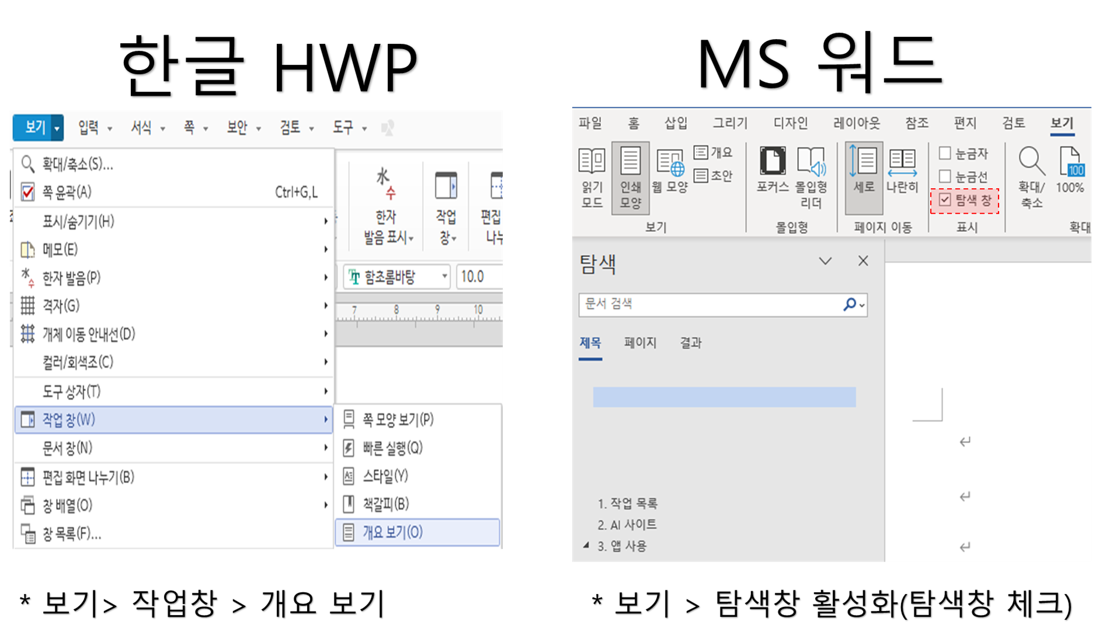Open the HWP 보기 menu button
Screen dimensions: 1113x642
point(34,127)
